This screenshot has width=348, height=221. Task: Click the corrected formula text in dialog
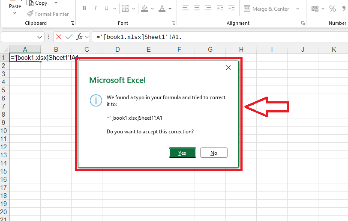(x=135, y=118)
